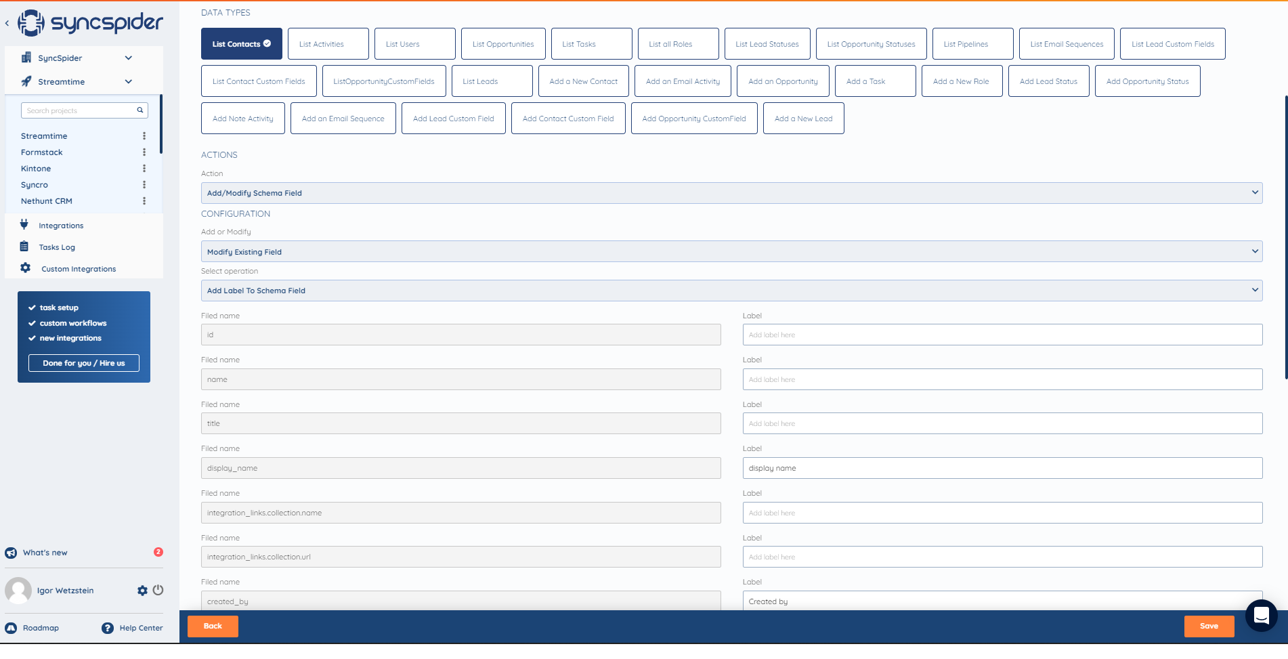Expand the SyncSpider sidebar menu
Image resolution: width=1288 pixels, height=659 pixels.
(x=129, y=58)
